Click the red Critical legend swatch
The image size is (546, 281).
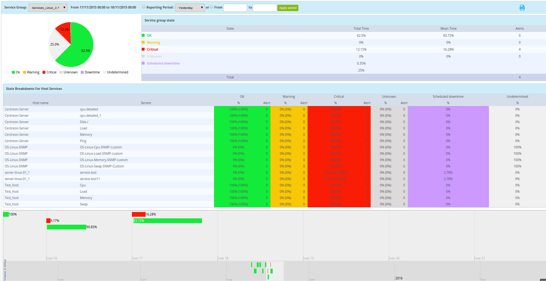click(44, 72)
